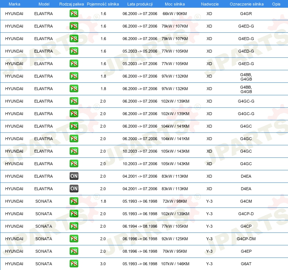Image resolution: width=288 pixels, height=270 pixels.
Task: Click the Oznaczenie silnika column header
Action: coord(246,4)
